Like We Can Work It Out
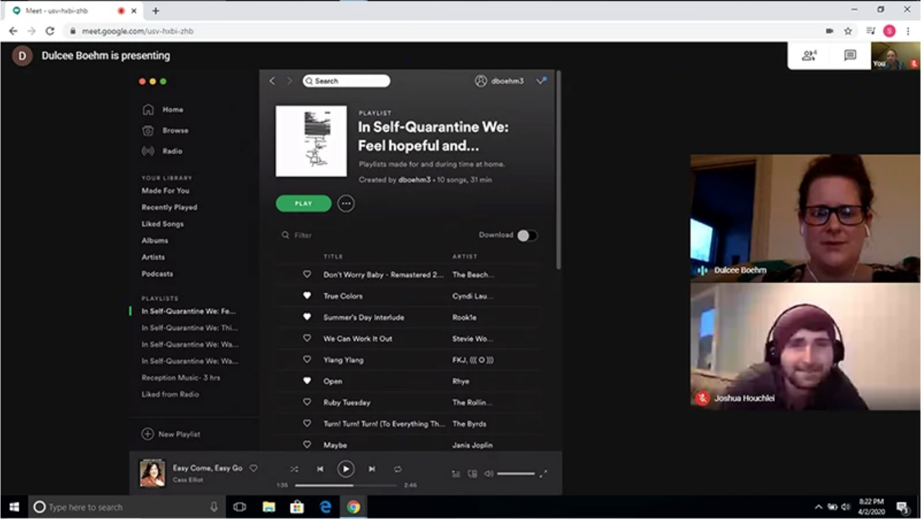Screen dimensions: 921x519 [307, 338]
